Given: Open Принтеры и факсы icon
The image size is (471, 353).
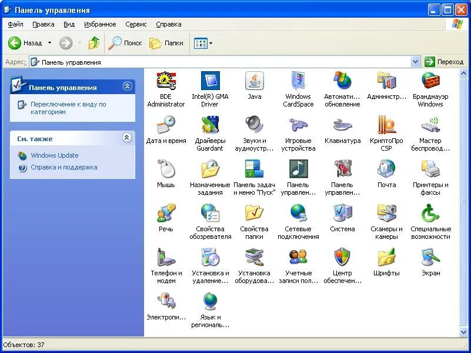Looking at the screenshot, I should point(430,169).
